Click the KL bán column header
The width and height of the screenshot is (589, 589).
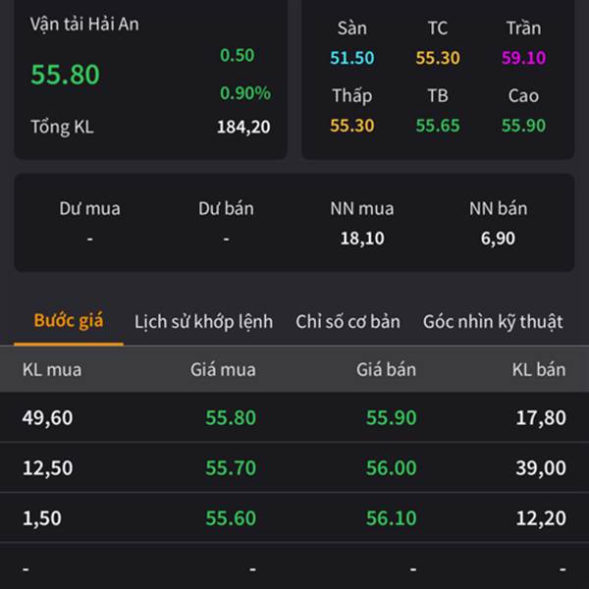[x=539, y=370]
